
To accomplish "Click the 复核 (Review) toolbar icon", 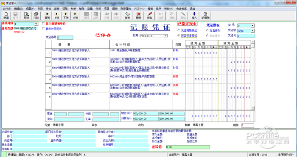I will [x=183, y=16].
